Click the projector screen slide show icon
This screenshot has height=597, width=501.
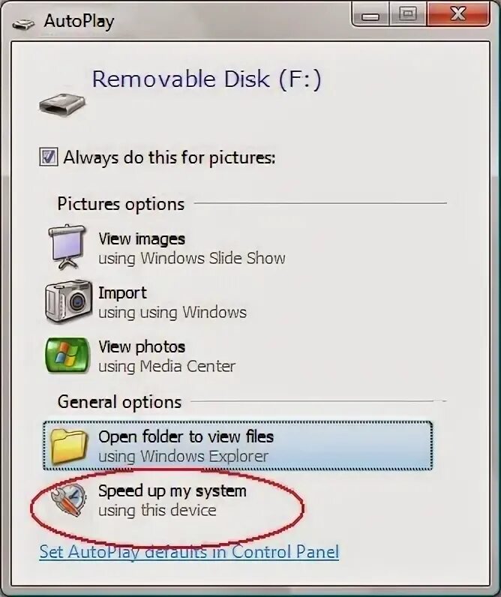click(67, 247)
